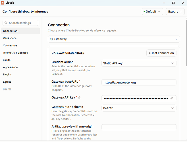This screenshot has width=187, height=142.
Task: Click the Test connection button
Action: pos(161,53)
